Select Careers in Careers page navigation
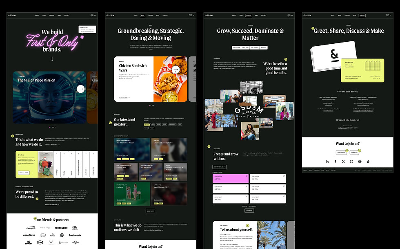Viewport: 400px width, 249px height. tap(249, 16)
